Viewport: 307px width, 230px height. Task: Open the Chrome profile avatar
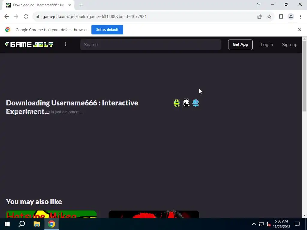(x=291, y=17)
